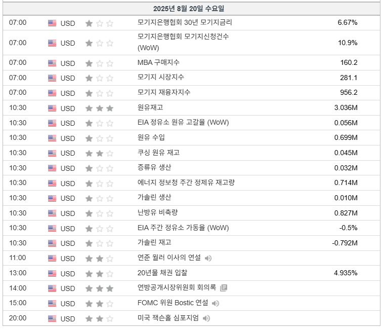Open the FOMC 위원 Bostic 연설 event
Screen dimensions: 382x329
point(173,303)
